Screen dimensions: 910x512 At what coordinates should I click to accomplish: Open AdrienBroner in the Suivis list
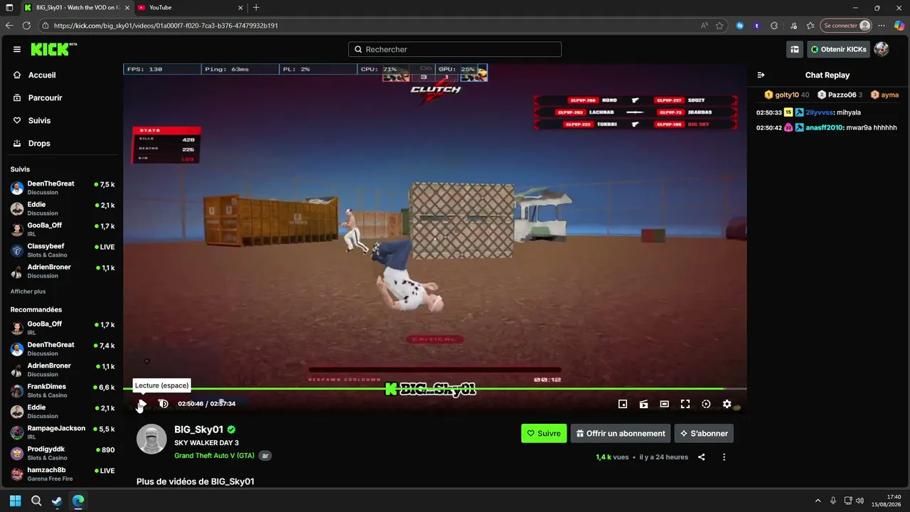click(62, 271)
